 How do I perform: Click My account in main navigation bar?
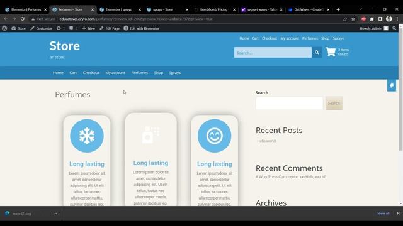pos(115,73)
